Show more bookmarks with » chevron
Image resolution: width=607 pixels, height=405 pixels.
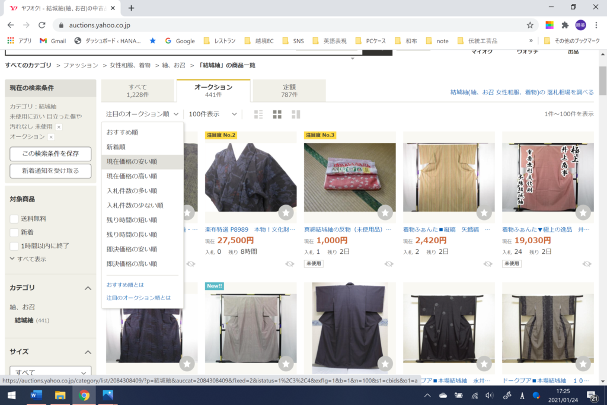pyautogui.click(x=531, y=41)
